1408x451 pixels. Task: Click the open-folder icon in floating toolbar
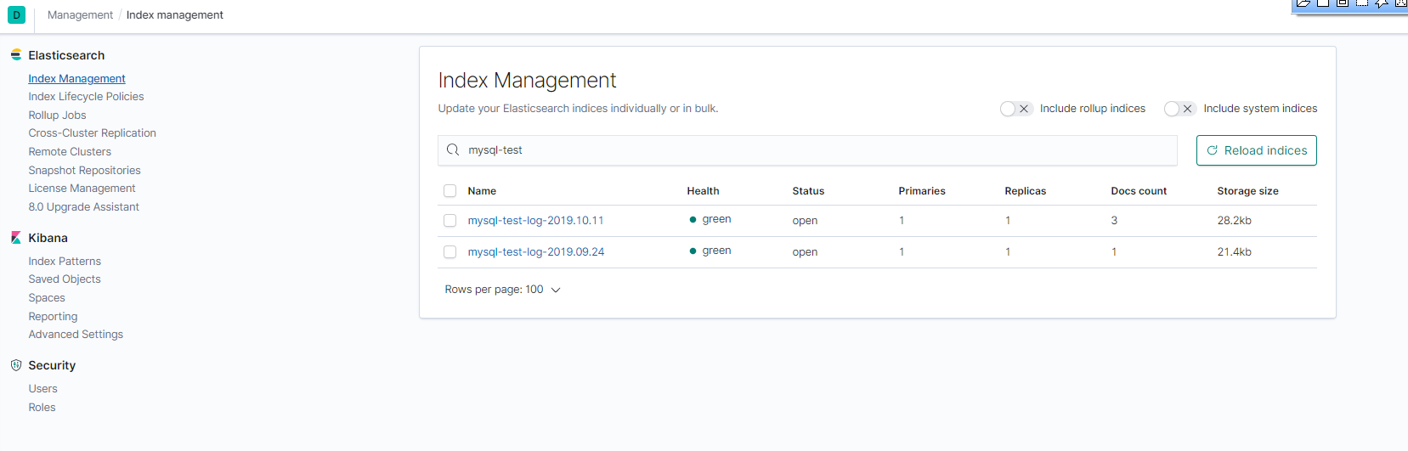coord(1303,3)
